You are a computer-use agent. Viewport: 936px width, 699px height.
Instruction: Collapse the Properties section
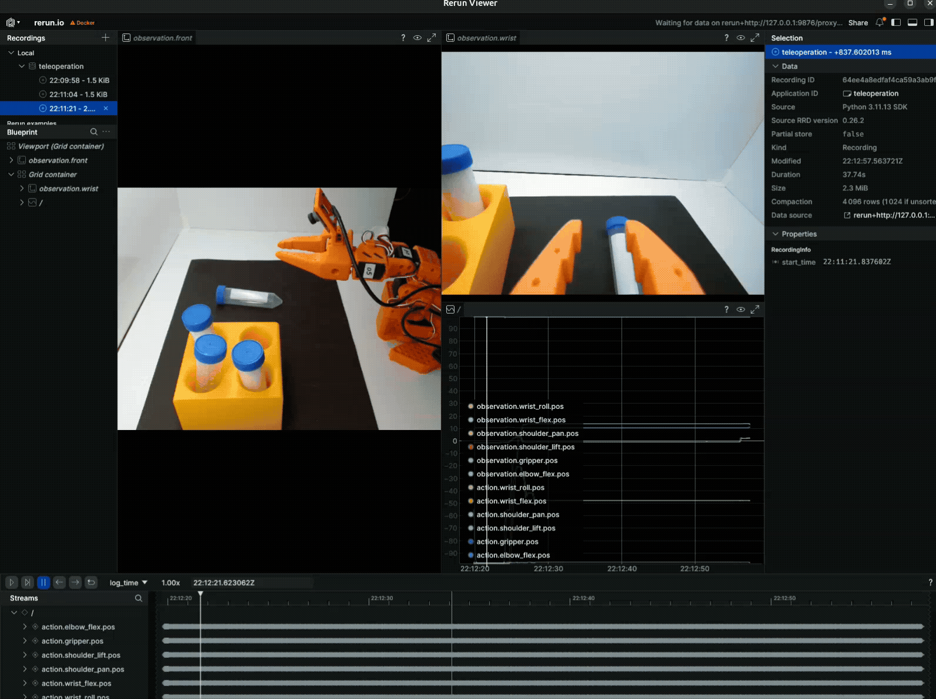[776, 234]
